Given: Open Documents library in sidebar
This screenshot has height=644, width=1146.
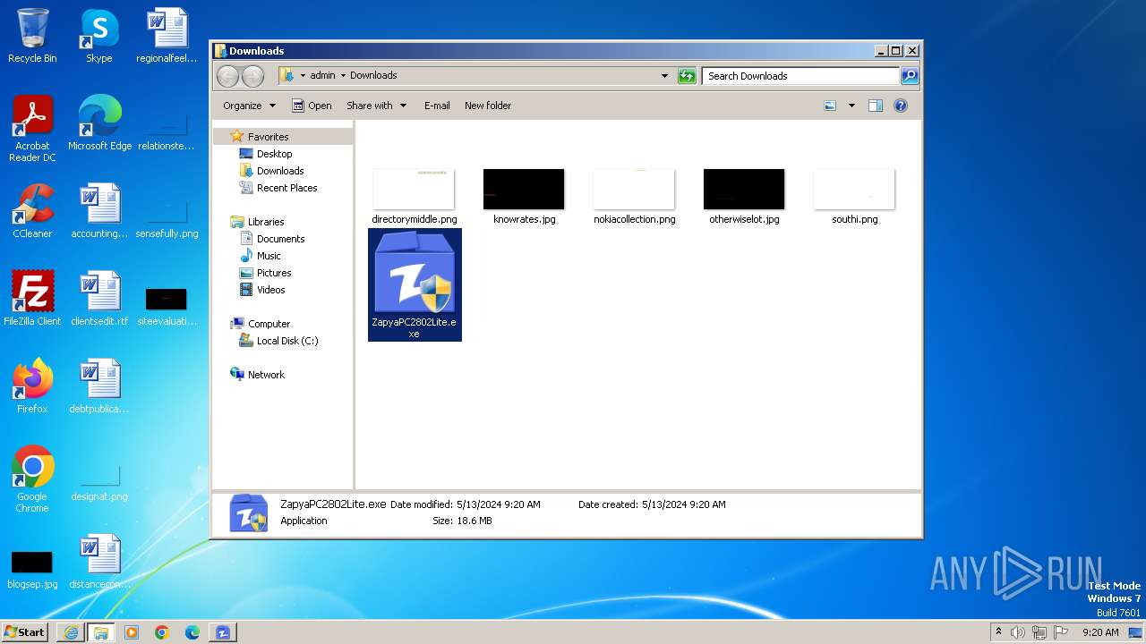Looking at the screenshot, I should pyautogui.click(x=280, y=239).
